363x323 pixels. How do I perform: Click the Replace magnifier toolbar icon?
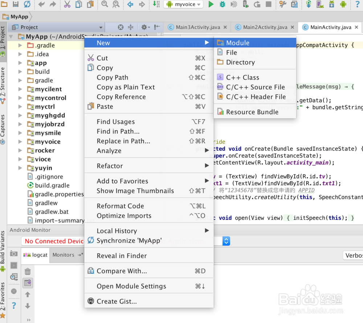pos(116,4)
